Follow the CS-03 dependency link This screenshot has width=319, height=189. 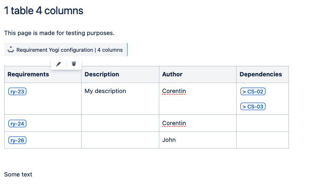coord(253,106)
